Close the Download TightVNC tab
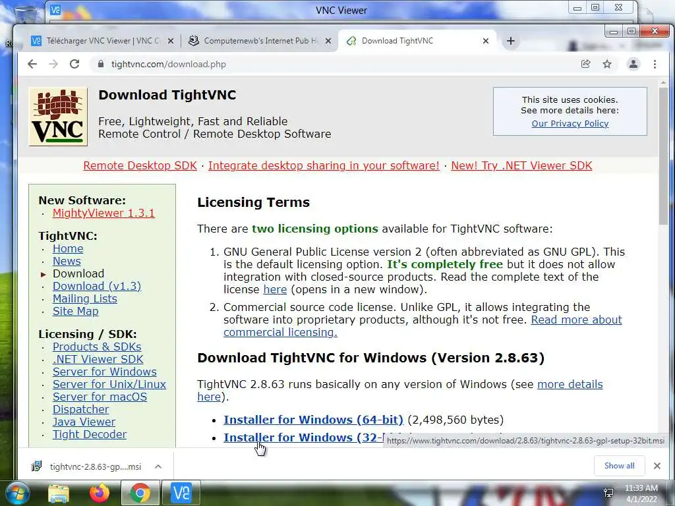Viewport: 675px width, 506px height. pyautogui.click(x=486, y=41)
